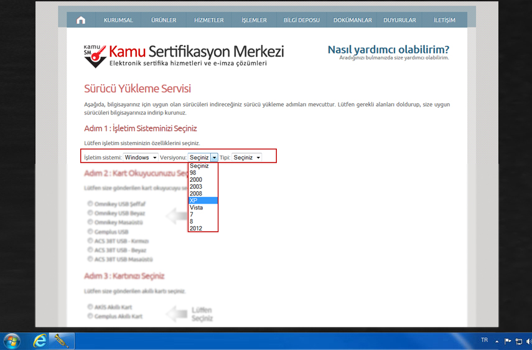Choose Vista from version list
Image resolution: width=532 pixels, height=350 pixels.
[203, 207]
